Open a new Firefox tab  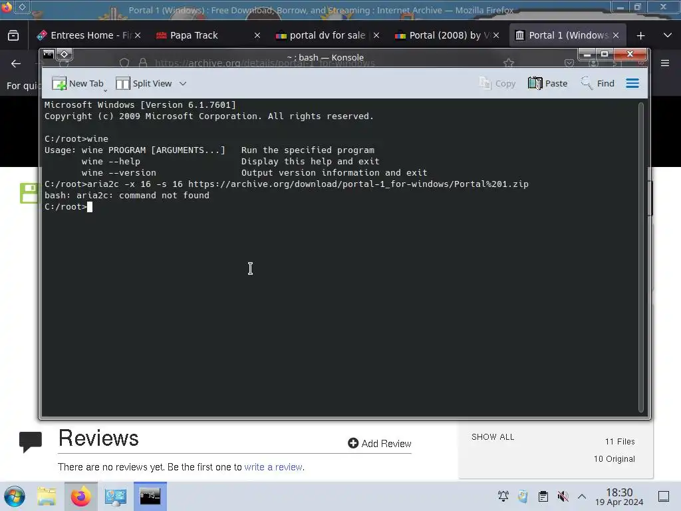coord(640,36)
